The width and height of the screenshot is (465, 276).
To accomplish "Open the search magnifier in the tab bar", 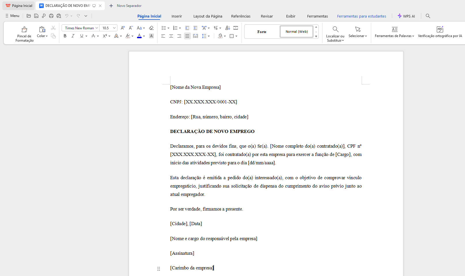I will coord(428,16).
